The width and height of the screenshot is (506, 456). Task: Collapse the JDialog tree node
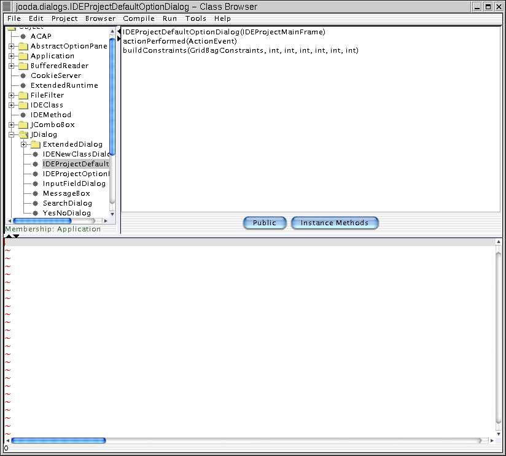click(11, 135)
